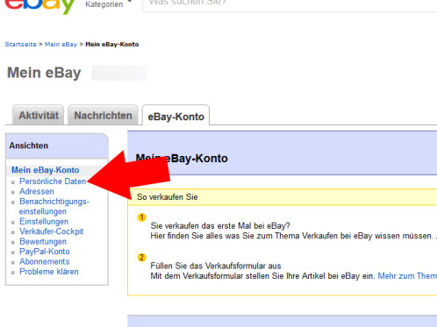Image resolution: width=437 pixels, height=327 pixels.
Task: Open Persönliche Daten in sidebar
Action: (53, 181)
